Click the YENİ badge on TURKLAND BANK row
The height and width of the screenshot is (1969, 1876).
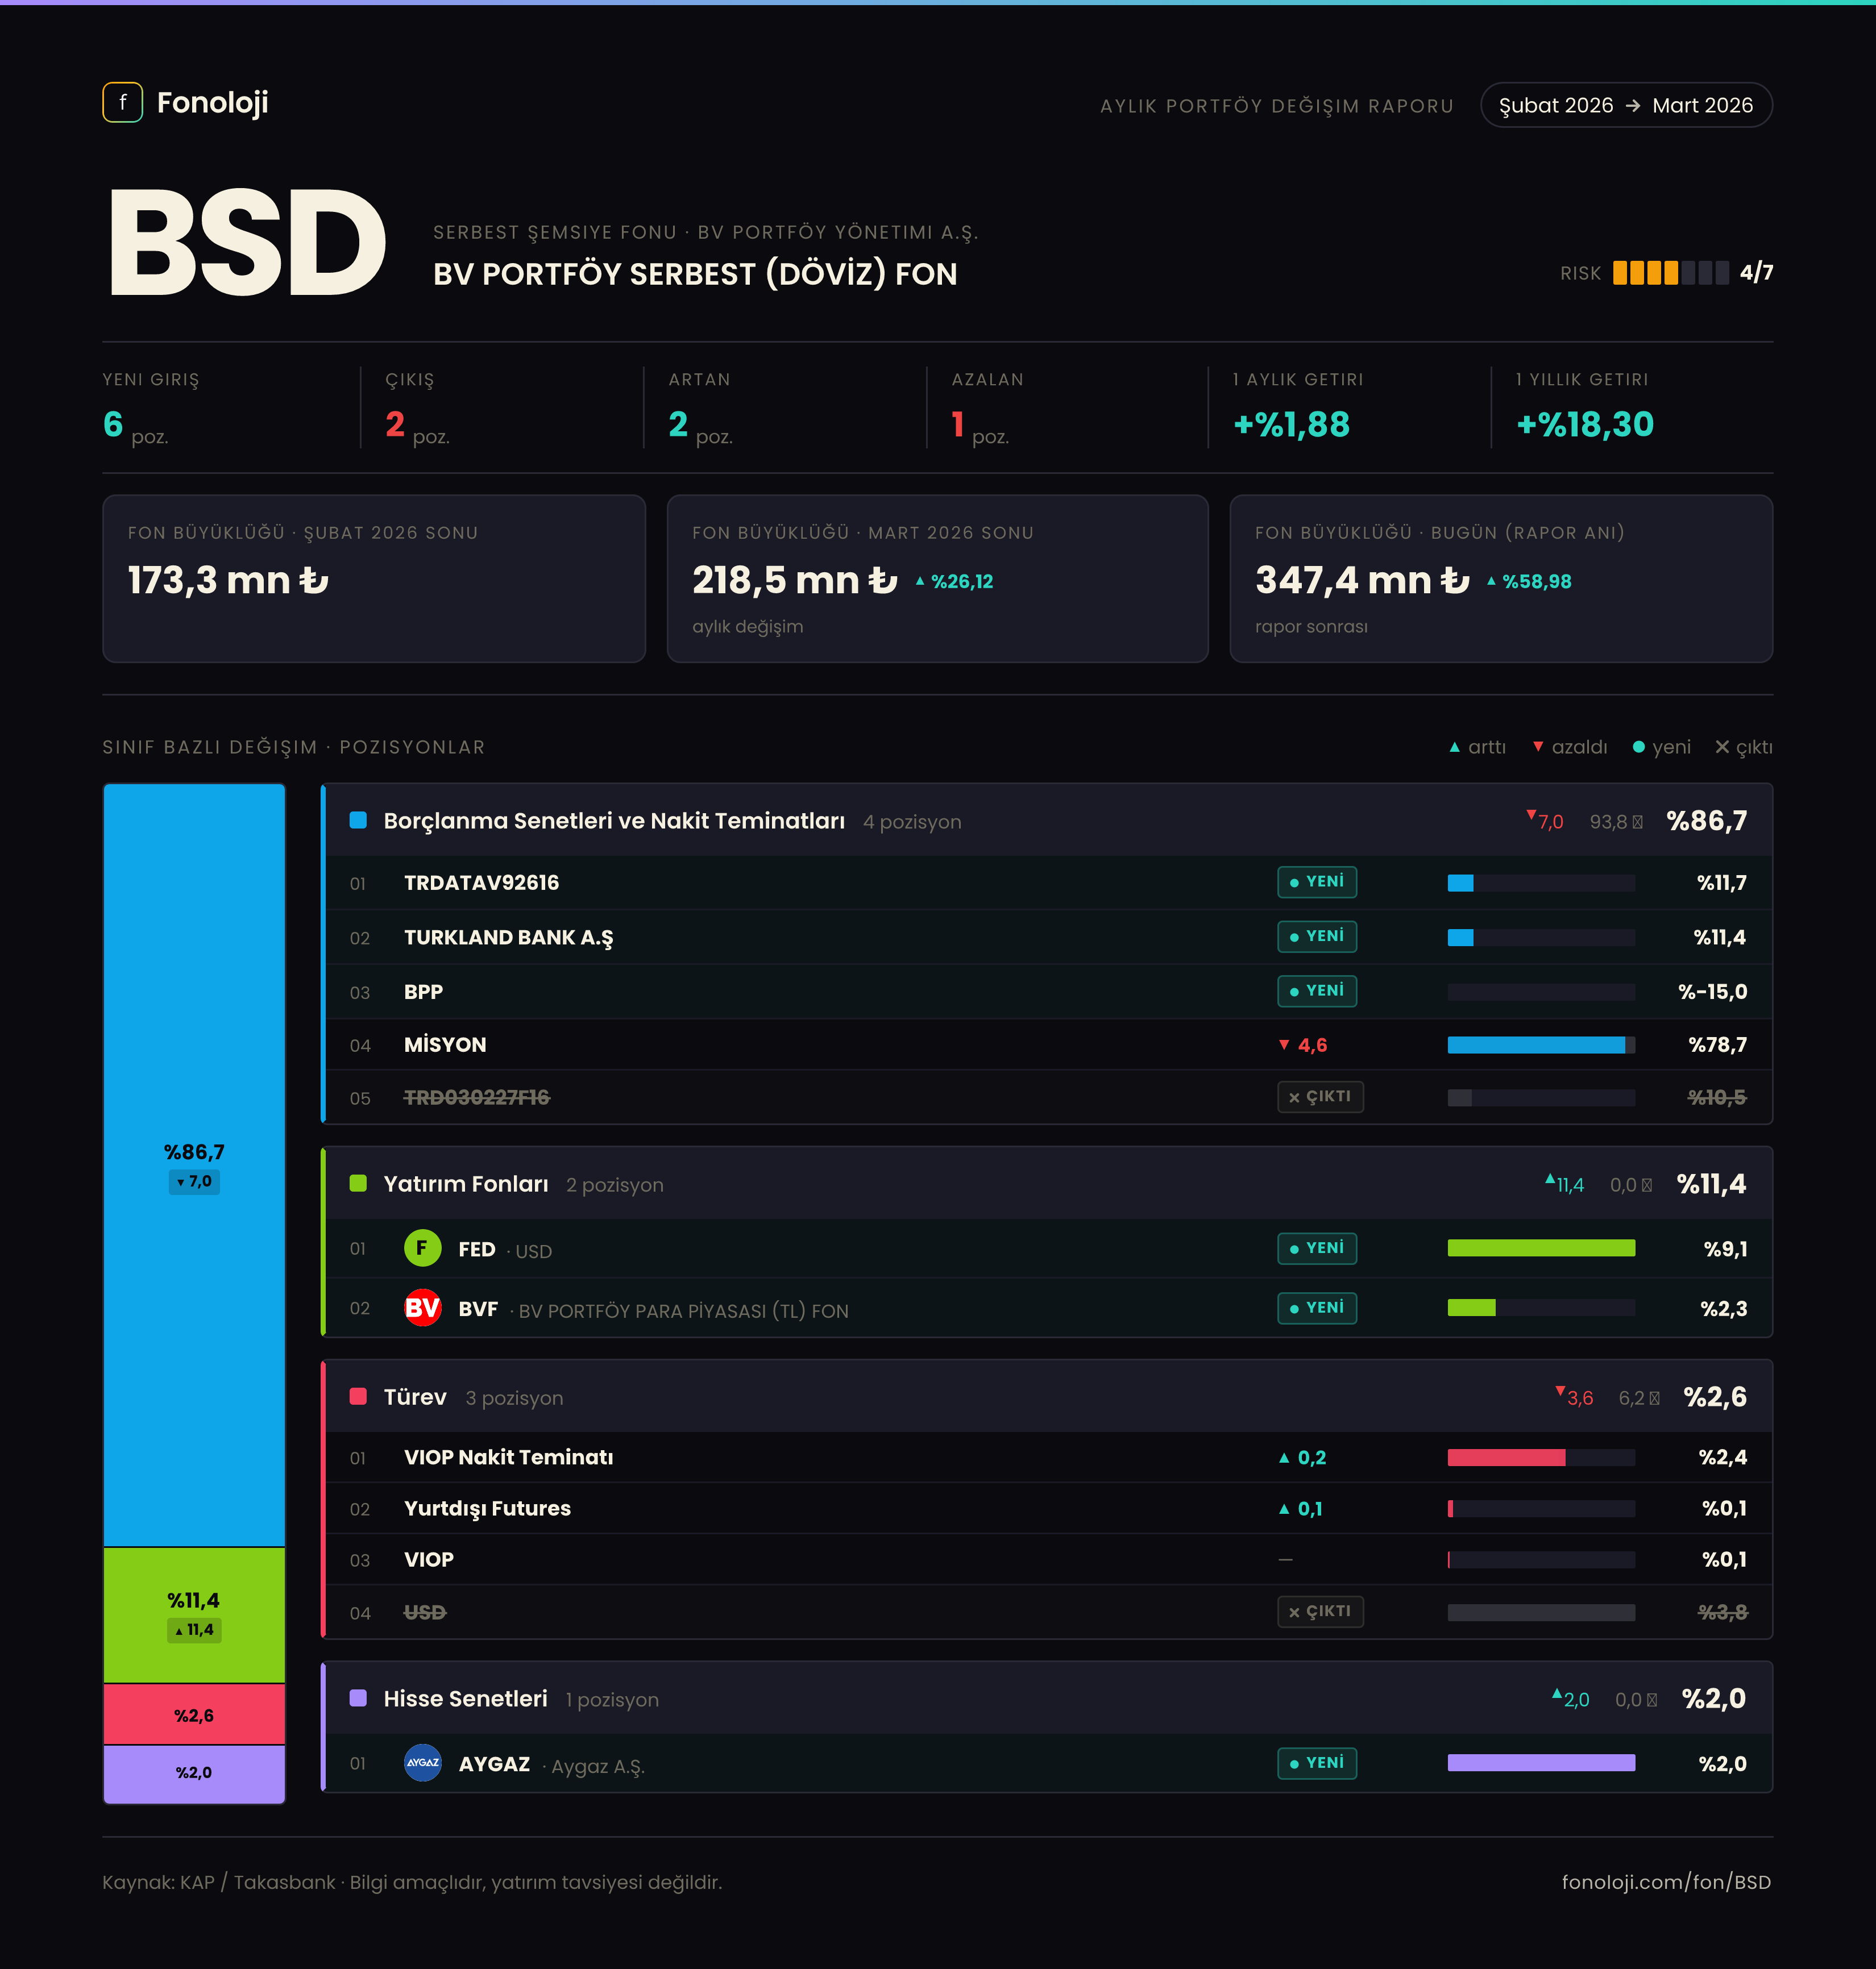pos(1317,936)
